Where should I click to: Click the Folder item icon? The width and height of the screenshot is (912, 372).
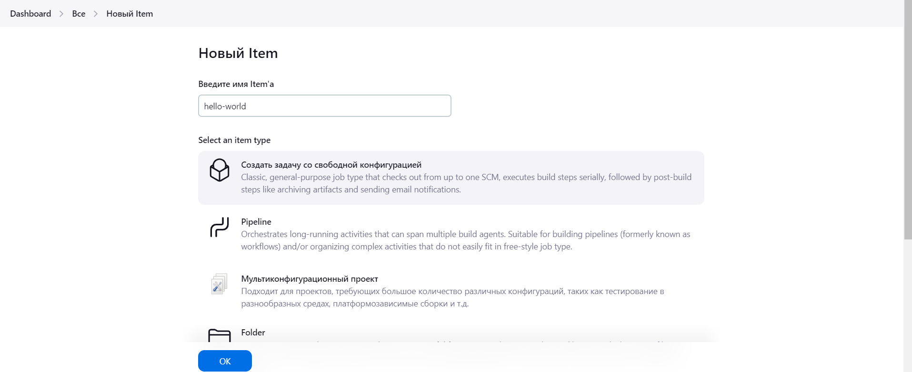click(220, 335)
